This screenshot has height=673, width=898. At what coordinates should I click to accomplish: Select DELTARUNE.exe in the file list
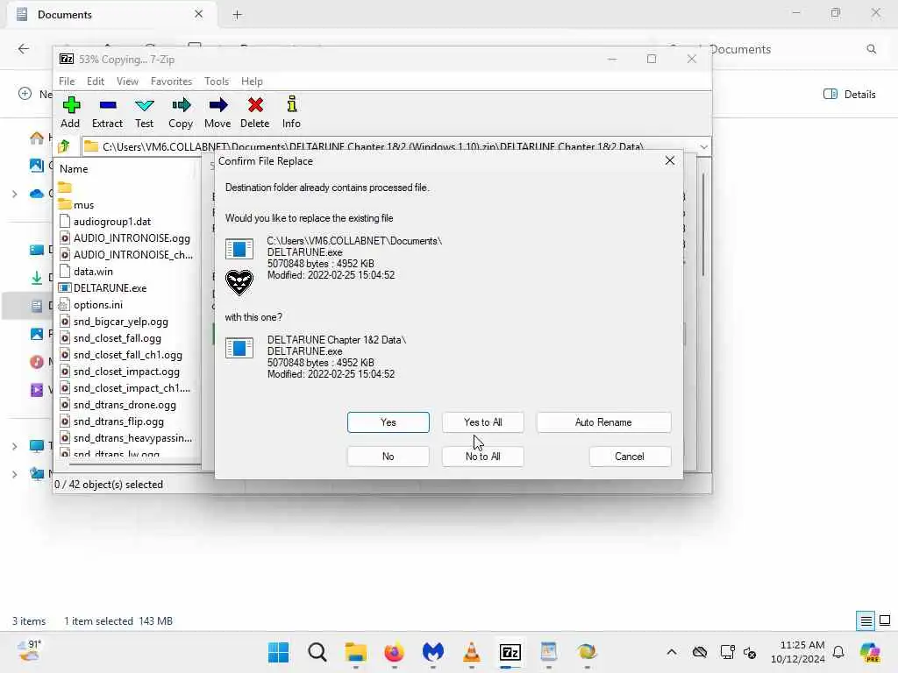pos(110,287)
